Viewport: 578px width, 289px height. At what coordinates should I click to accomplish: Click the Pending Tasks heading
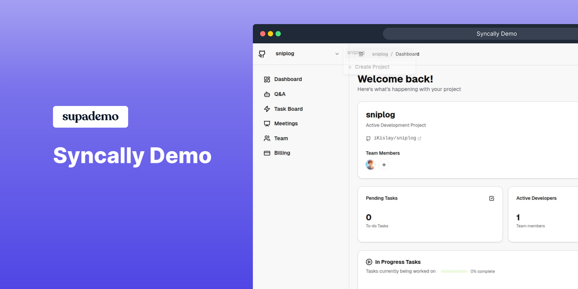coord(382,198)
